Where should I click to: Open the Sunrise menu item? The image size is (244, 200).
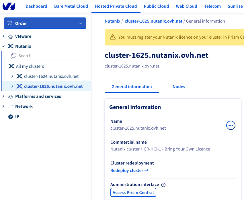235,6
